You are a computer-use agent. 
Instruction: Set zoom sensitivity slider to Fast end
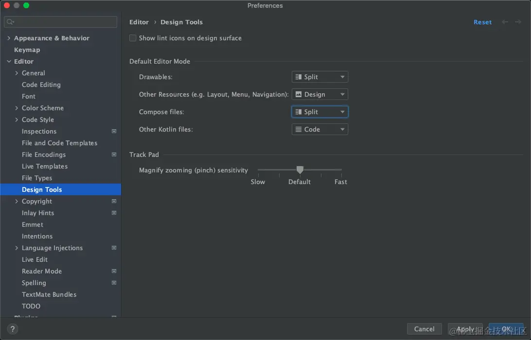(341, 170)
